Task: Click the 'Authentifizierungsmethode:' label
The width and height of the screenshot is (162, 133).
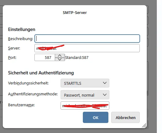Action: pos(33,94)
